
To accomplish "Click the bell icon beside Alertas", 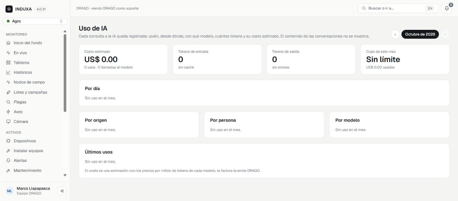I will point(8,161).
